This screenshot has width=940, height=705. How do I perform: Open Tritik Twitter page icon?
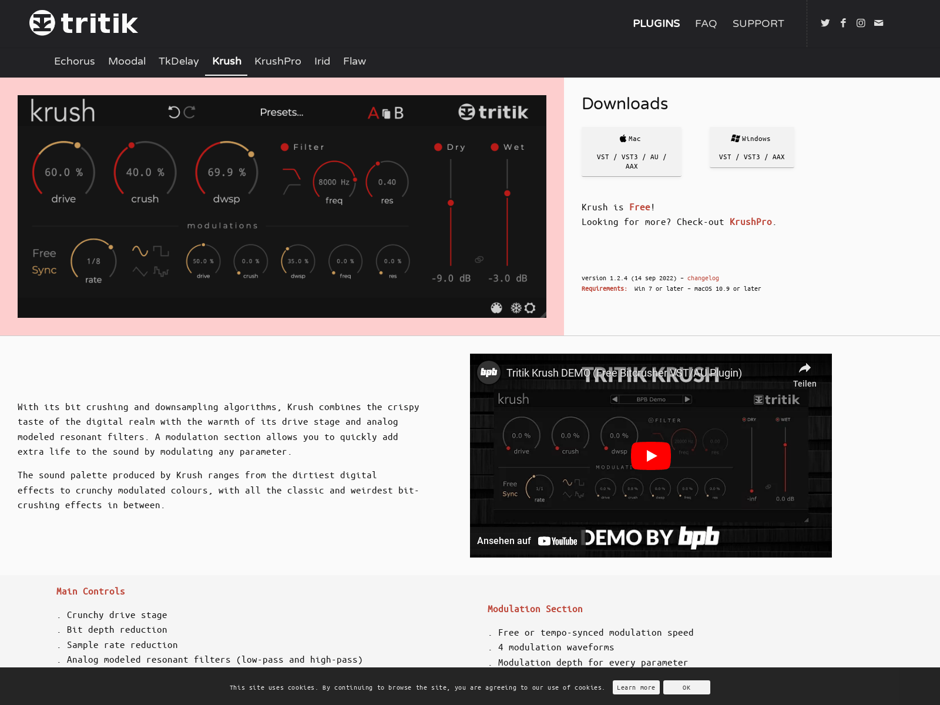click(x=825, y=23)
